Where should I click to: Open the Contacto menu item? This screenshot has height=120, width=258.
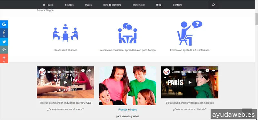pyautogui.click(x=178, y=5)
